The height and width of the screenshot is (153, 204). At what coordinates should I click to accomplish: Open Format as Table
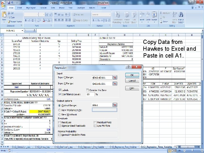coord(127,18)
